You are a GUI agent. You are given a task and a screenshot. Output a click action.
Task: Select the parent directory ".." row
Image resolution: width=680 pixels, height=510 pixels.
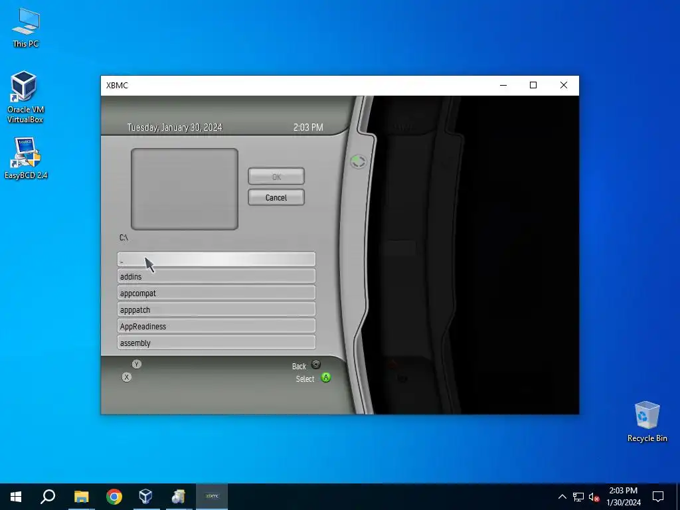coord(216,260)
